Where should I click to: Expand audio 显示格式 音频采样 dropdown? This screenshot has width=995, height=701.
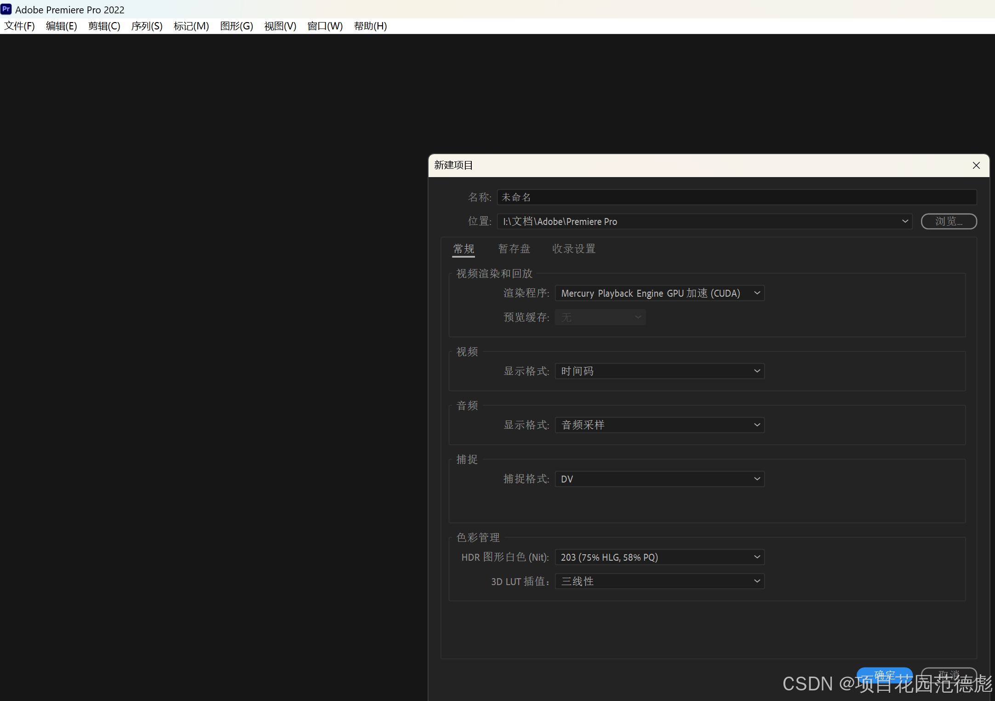pyautogui.click(x=659, y=425)
